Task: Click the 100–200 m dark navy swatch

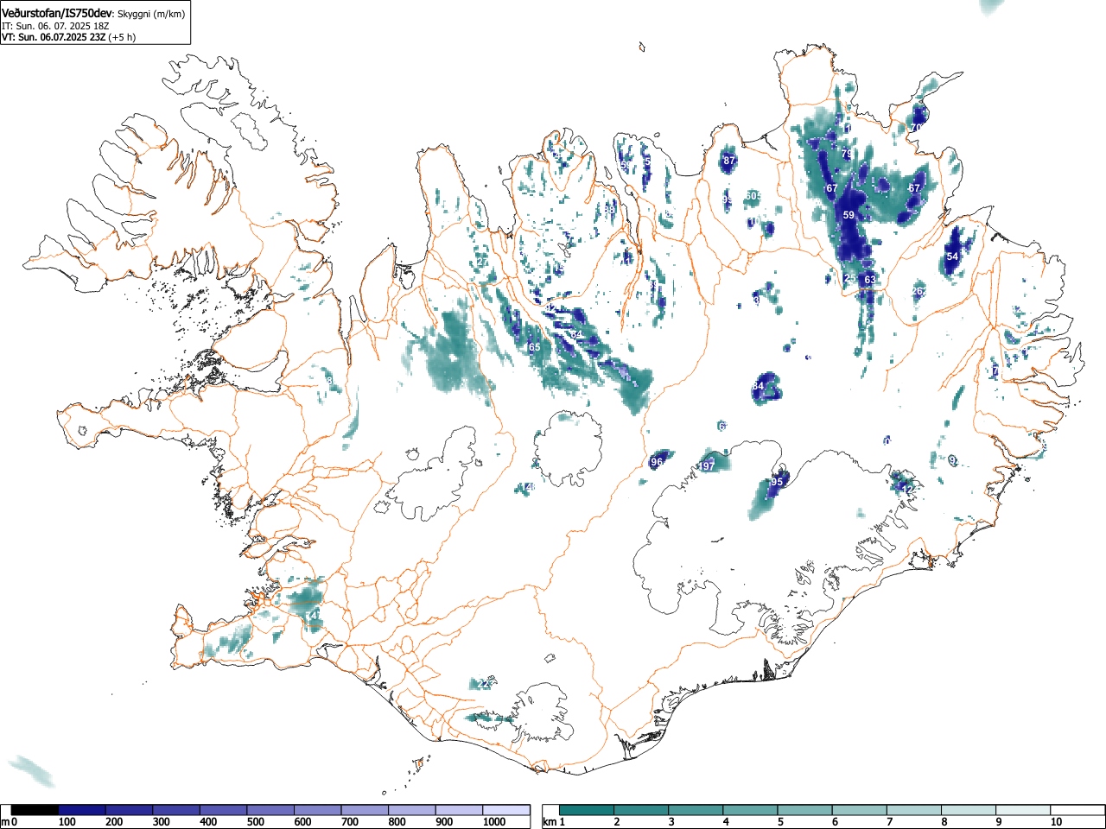Action: (x=82, y=810)
